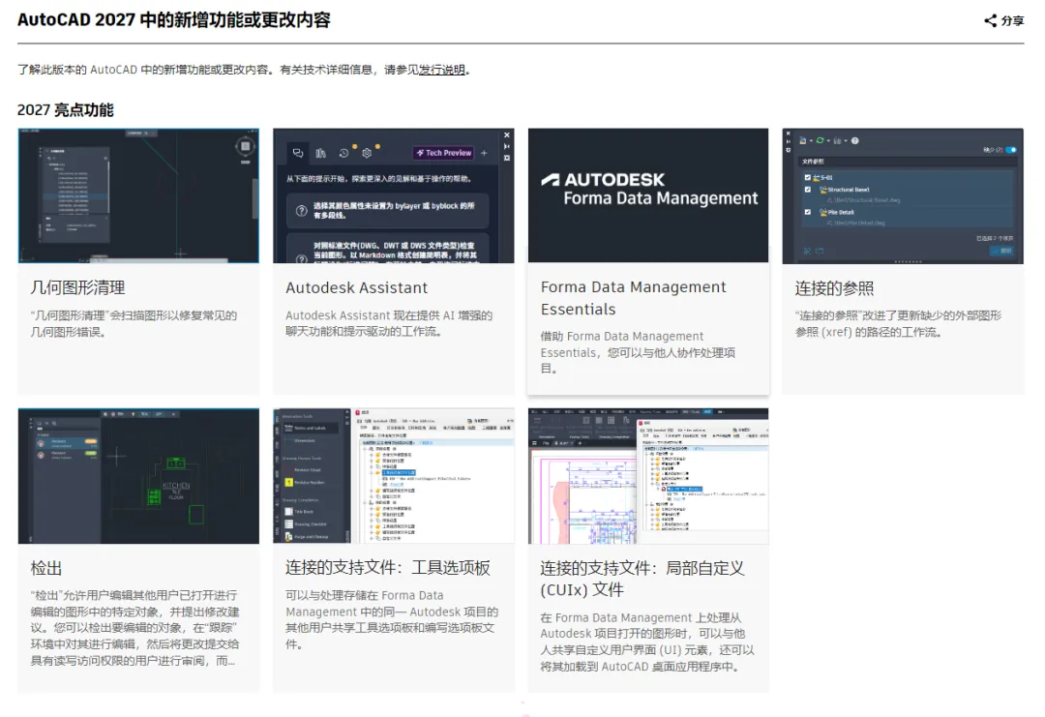Click the 连接的支持文件：局部自定义 (CUIx) 文件 title

click(642, 579)
